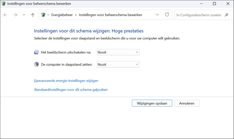Click the magnifier icon in the search box
Image resolution: width=234 pixels, height=139 pixels.
click(226, 15)
